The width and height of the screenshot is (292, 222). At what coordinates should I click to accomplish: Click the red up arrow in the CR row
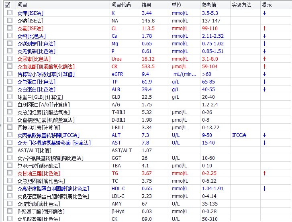point(264,67)
